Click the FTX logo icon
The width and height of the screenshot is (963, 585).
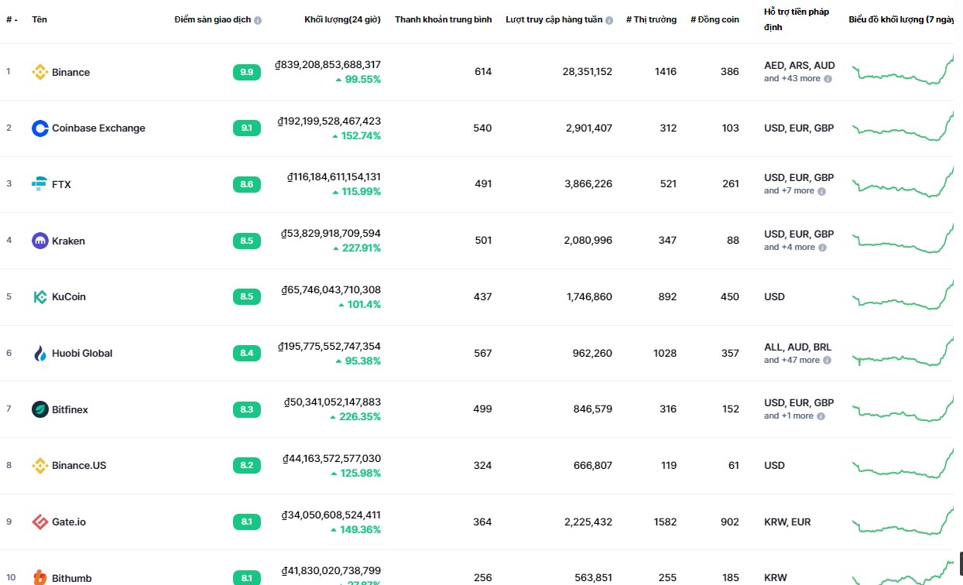pos(40,184)
